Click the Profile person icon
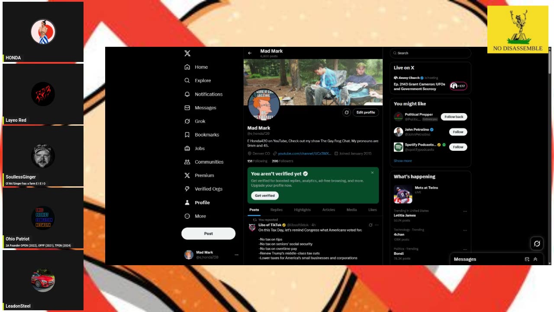The width and height of the screenshot is (554, 312). 187,202
